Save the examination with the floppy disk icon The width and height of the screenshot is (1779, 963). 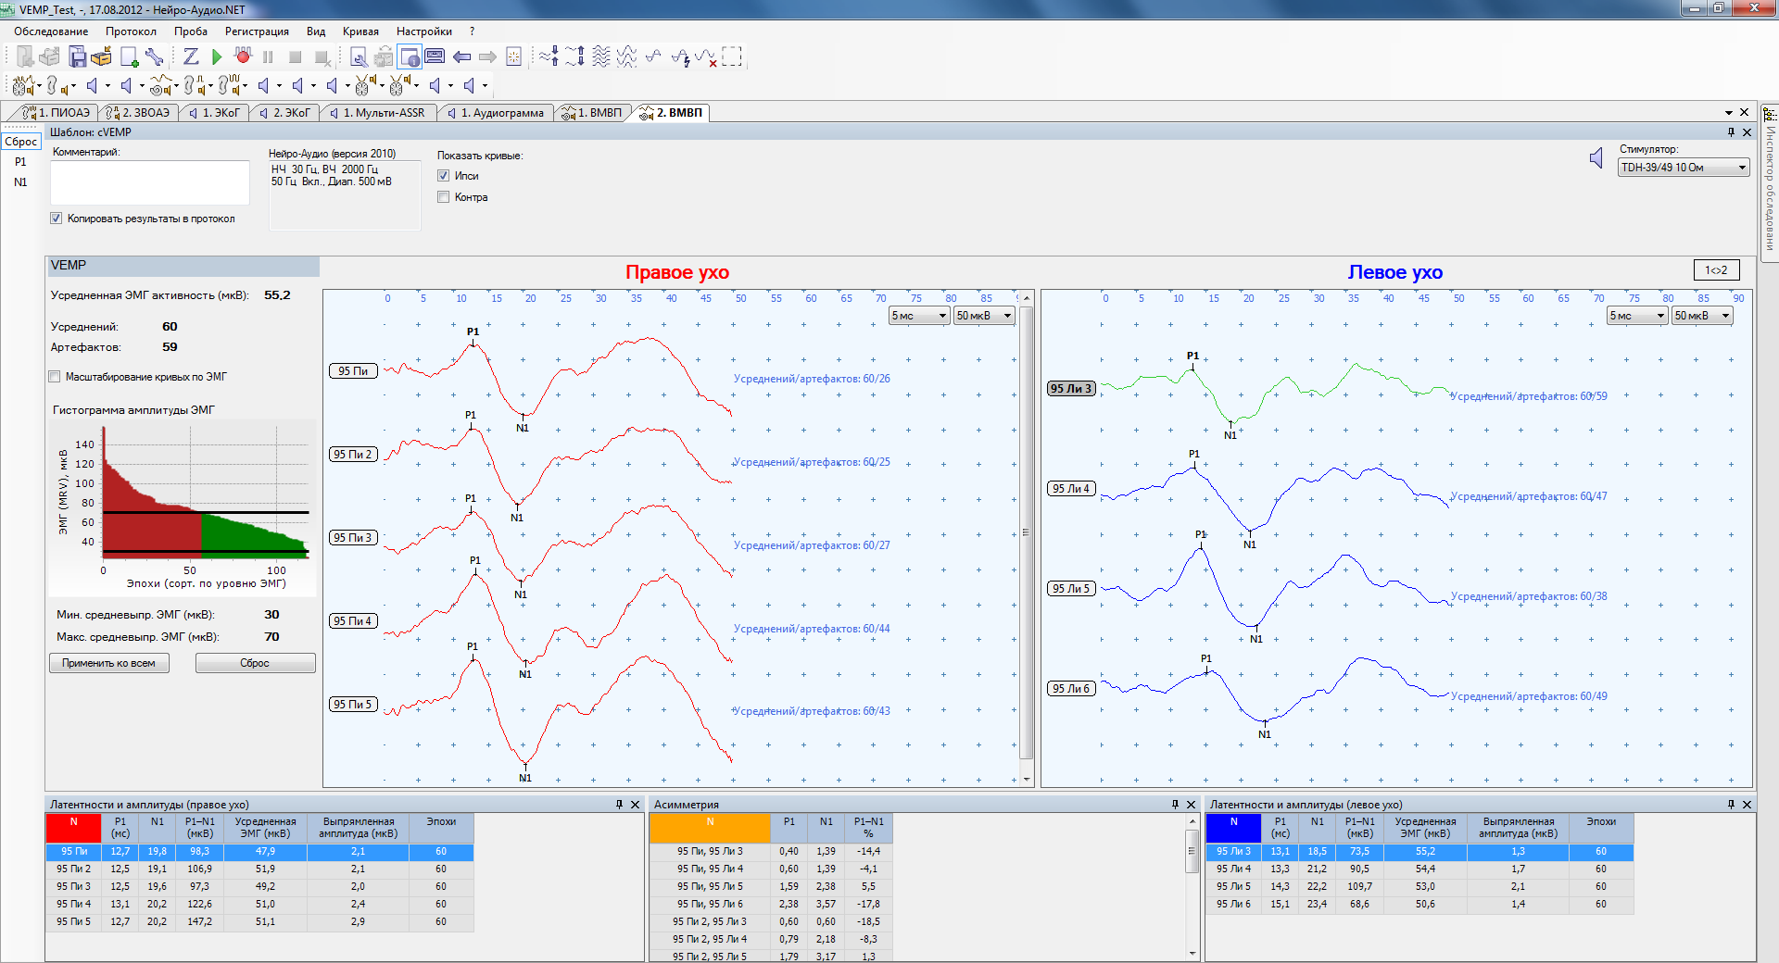[x=78, y=57]
